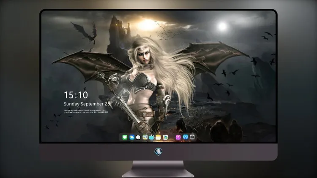Viewport: 317px width, 178px height.
Task: Click the Sunday September 28 date text
Action: coord(87,104)
